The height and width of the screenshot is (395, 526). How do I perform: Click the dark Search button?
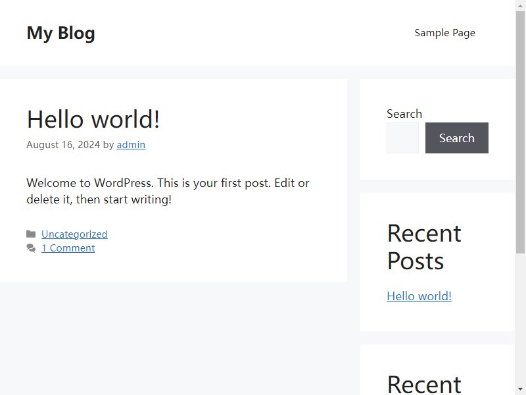(x=457, y=138)
